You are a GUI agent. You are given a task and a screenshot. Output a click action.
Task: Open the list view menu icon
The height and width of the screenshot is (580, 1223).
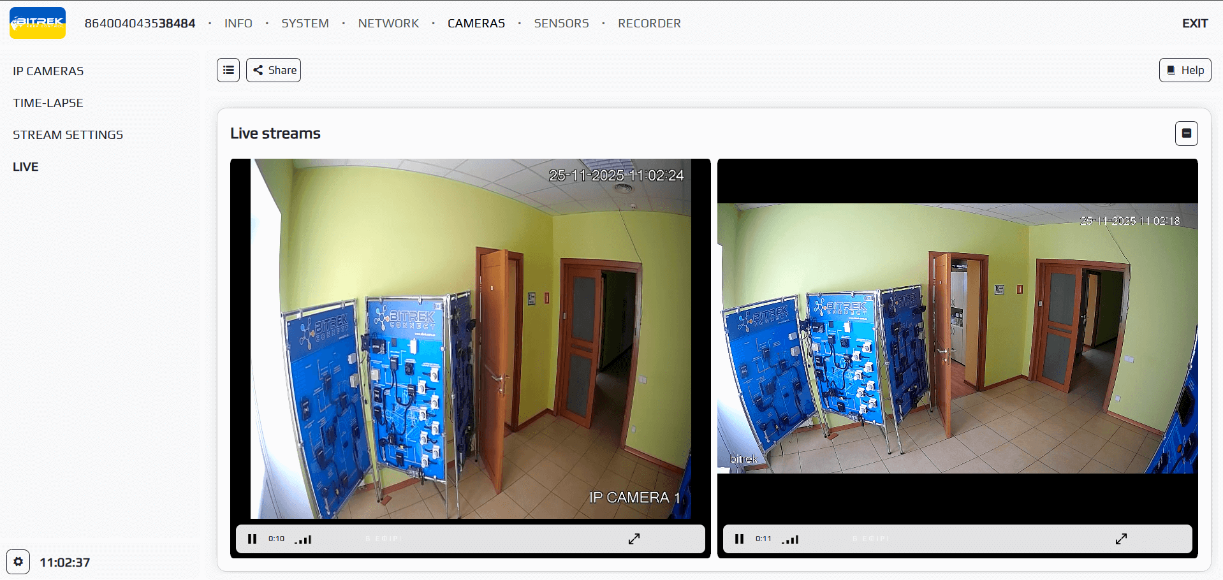(x=228, y=70)
